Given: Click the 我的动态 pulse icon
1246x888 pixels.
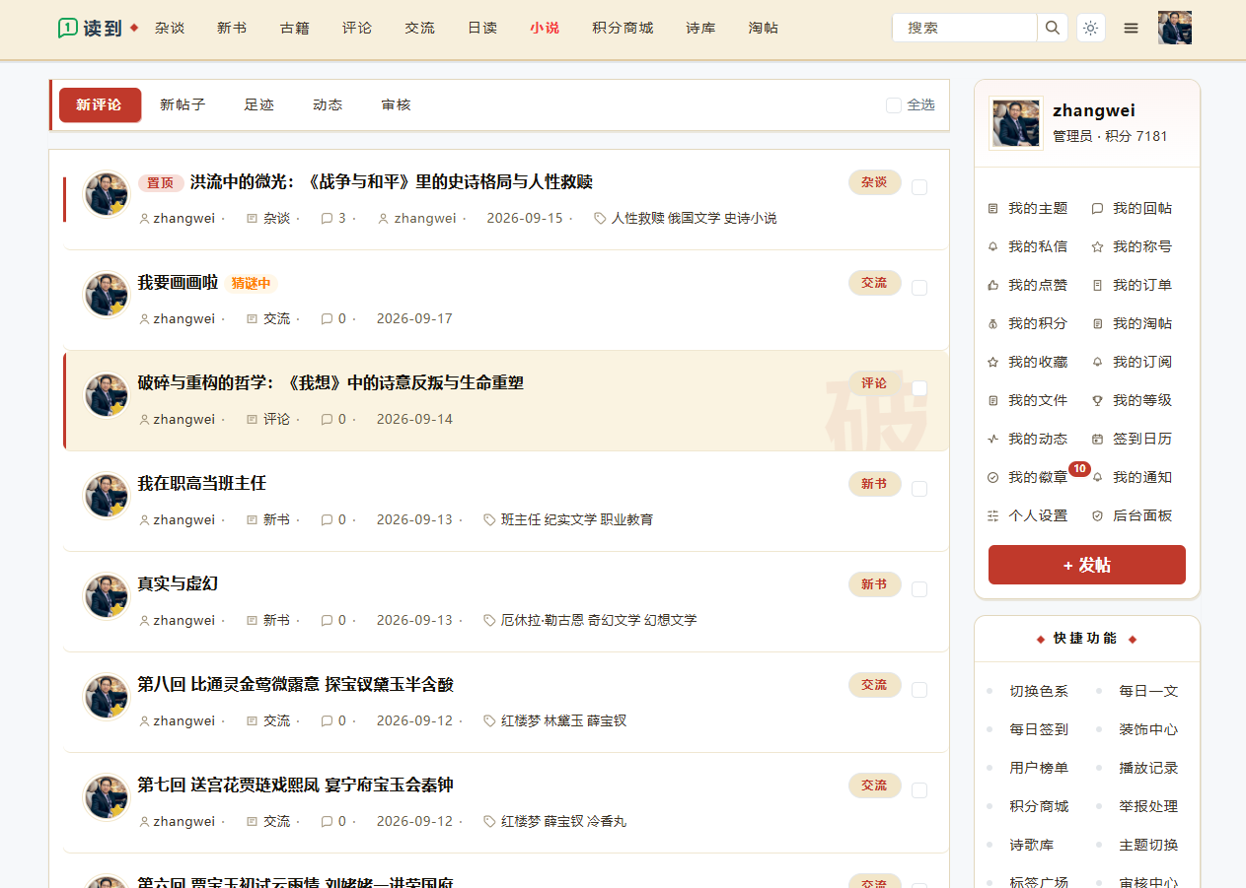Looking at the screenshot, I should (993, 439).
